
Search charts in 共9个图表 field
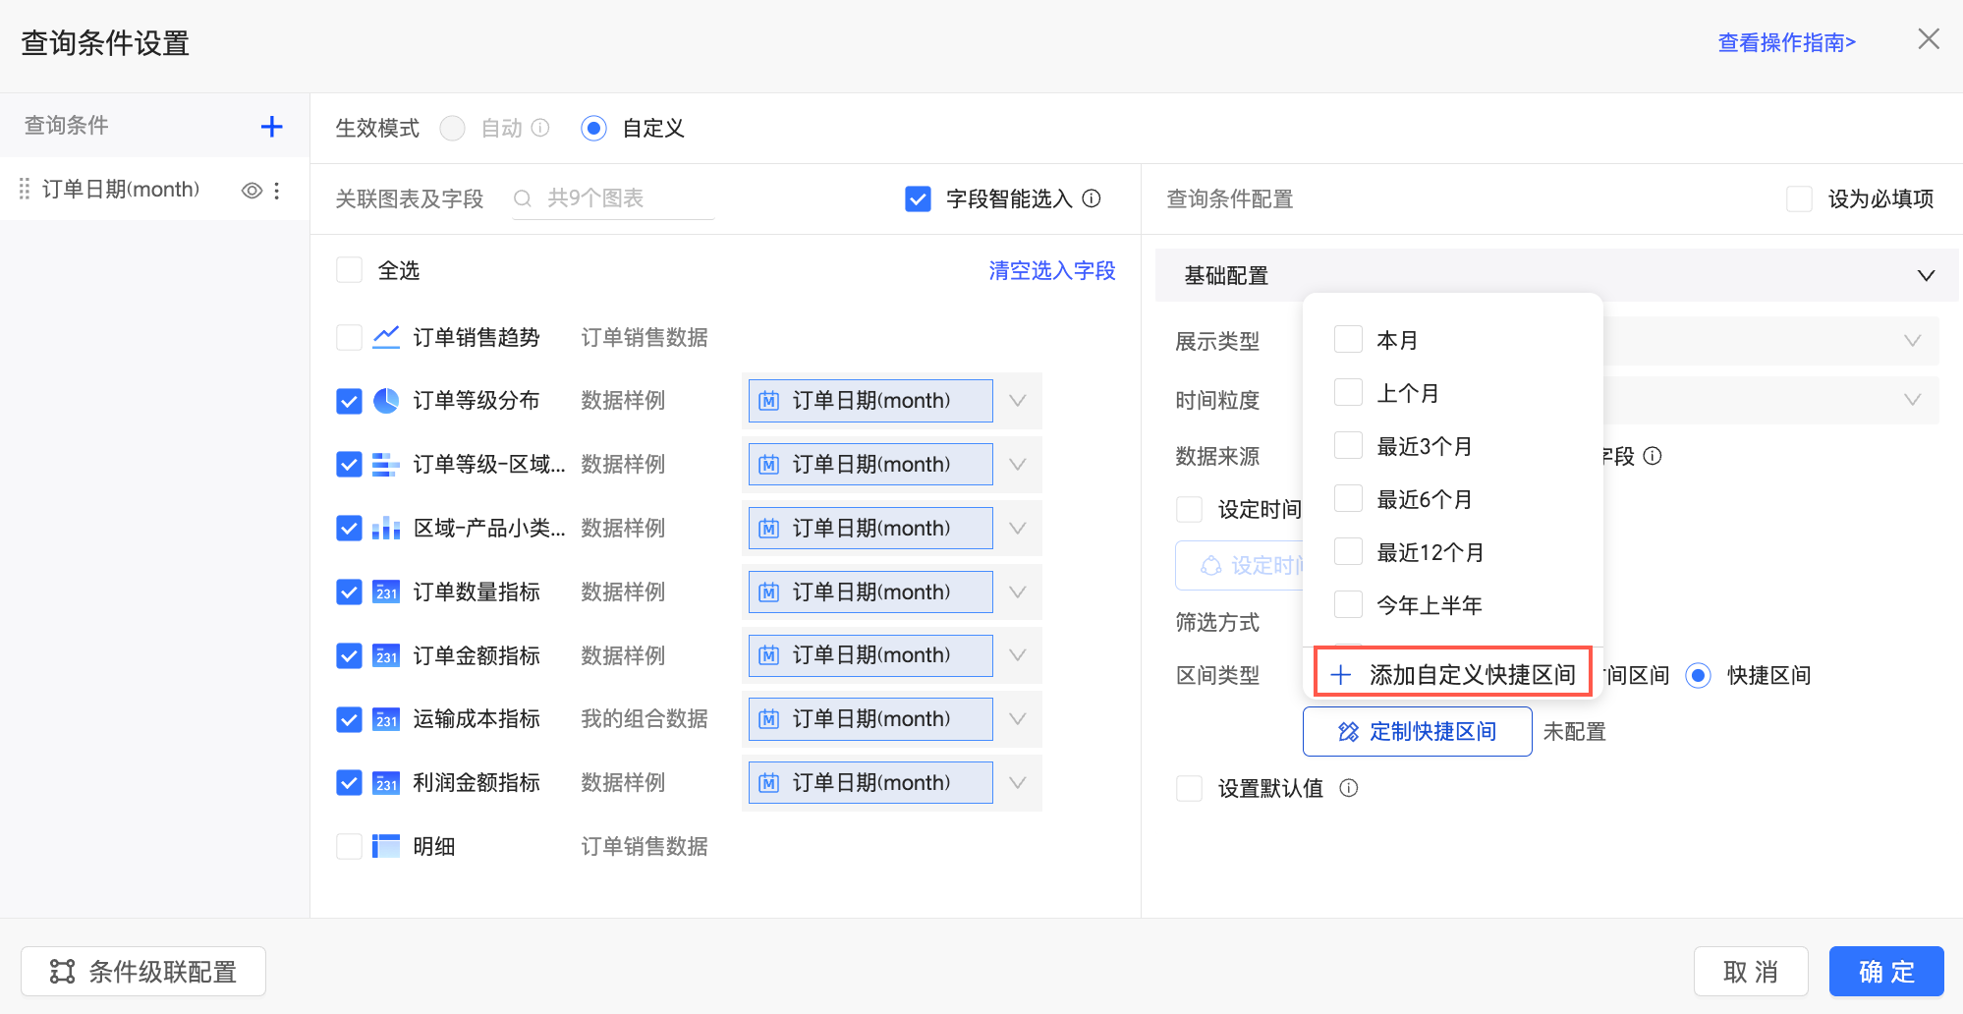[613, 198]
